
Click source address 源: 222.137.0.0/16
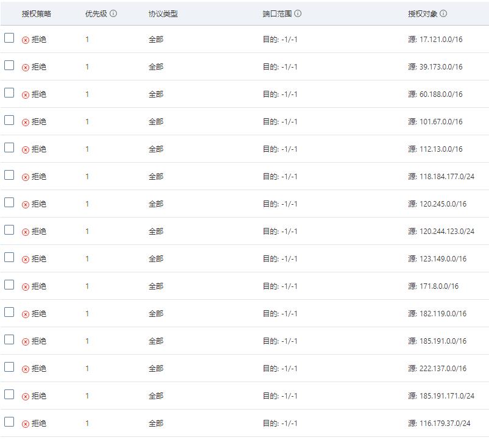[x=437, y=369]
